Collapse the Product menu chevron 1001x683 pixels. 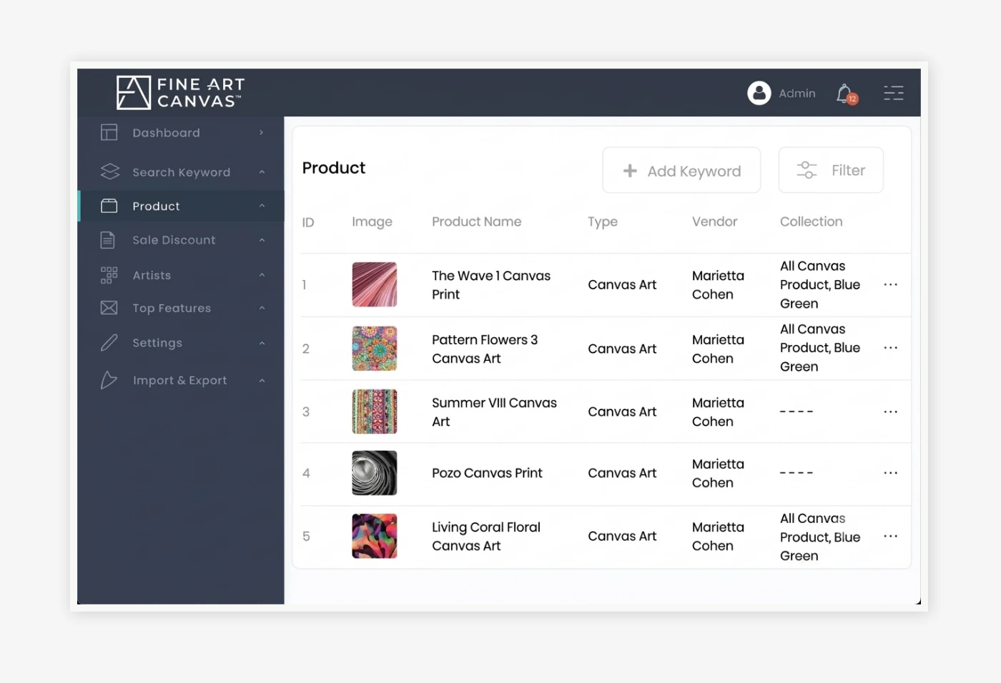(262, 206)
